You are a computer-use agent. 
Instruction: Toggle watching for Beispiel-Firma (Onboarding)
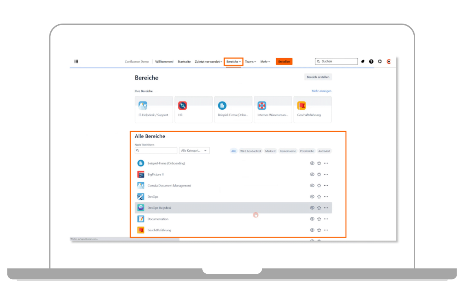(x=312, y=163)
